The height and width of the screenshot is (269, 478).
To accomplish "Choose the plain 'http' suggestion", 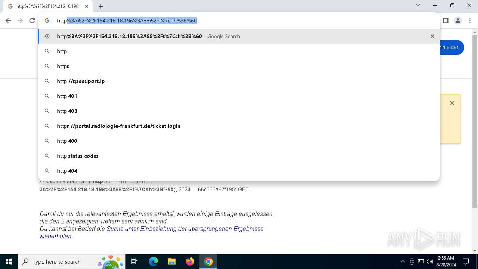I will tap(239, 51).
